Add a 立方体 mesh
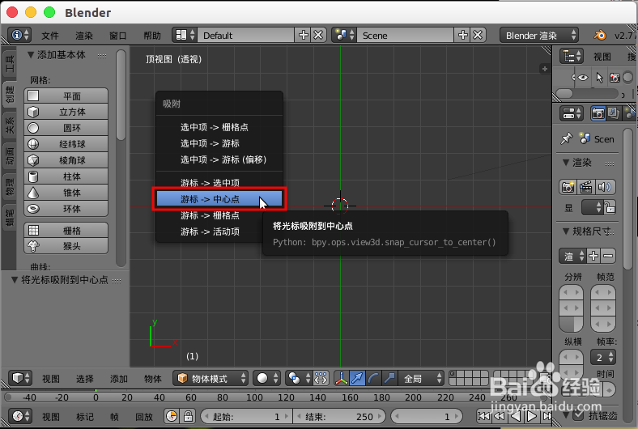This screenshot has height=429, width=638. [66, 112]
